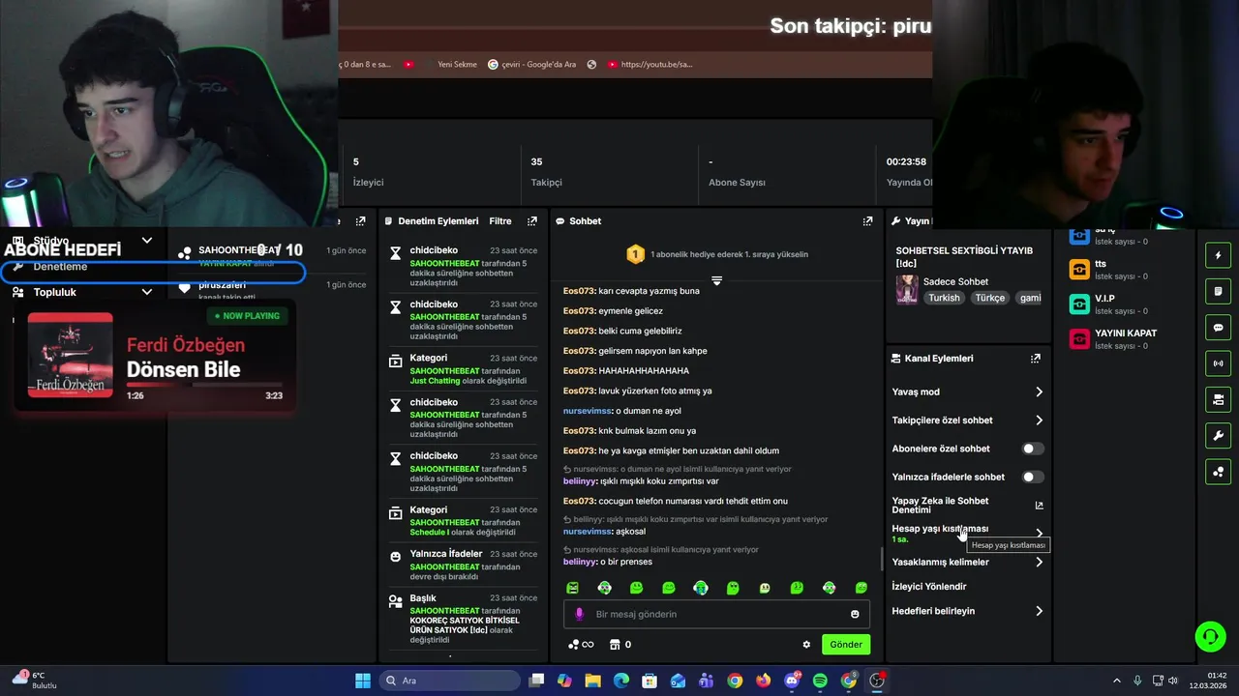Toggle Yalnızca ifadelerle sohbet switch
The height and width of the screenshot is (696, 1239).
click(x=1033, y=477)
